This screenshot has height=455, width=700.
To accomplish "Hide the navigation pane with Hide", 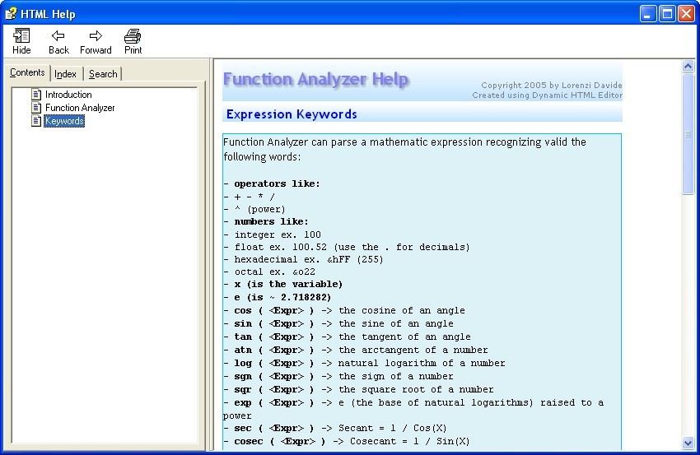I will pyautogui.click(x=21, y=41).
